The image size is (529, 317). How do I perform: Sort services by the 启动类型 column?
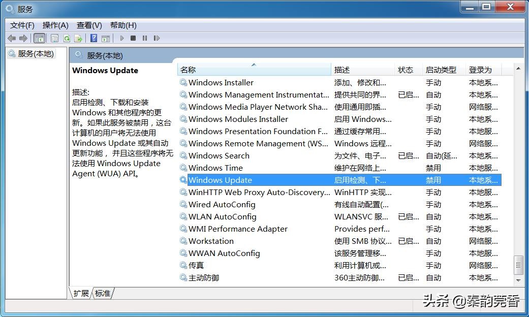pos(441,69)
